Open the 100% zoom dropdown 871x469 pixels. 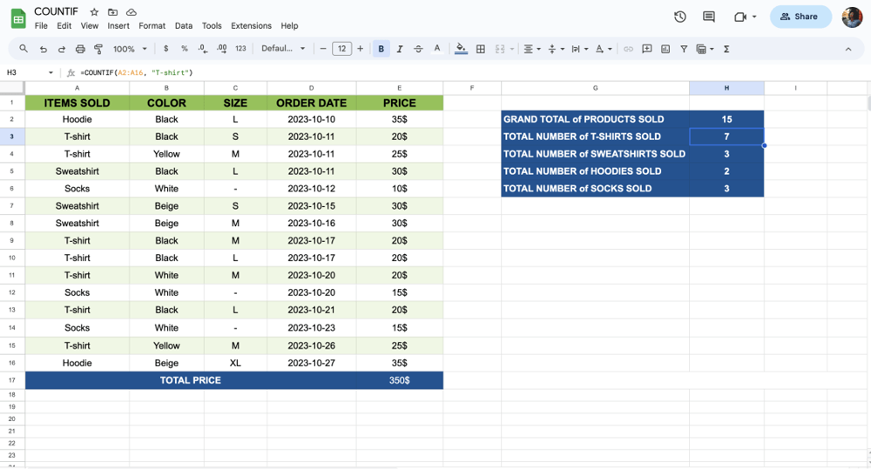(130, 50)
